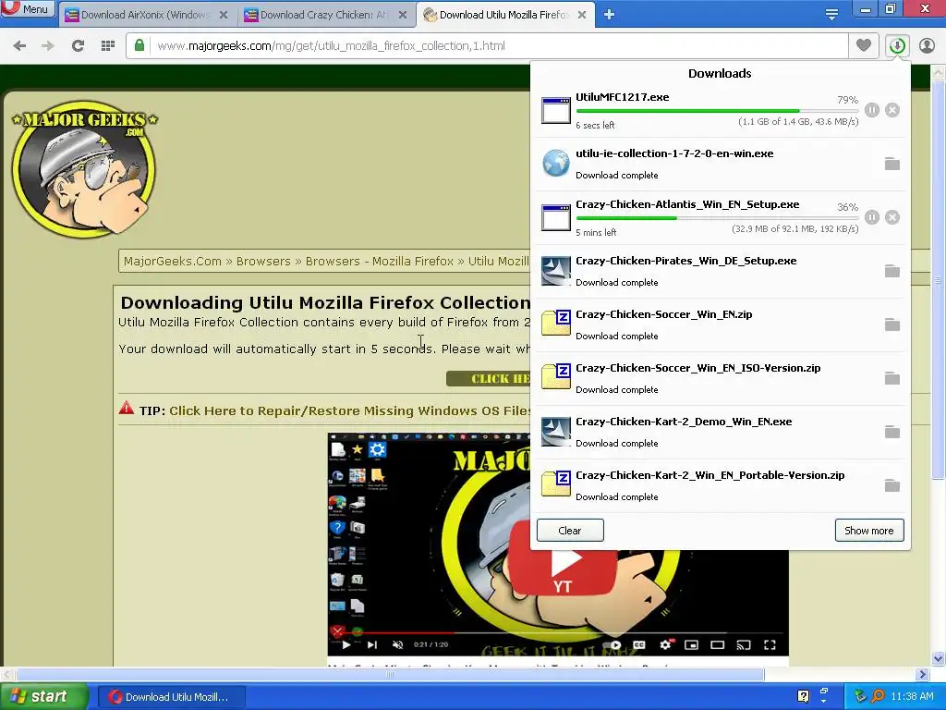Click the CLICK HERE download button

pyautogui.click(x=489, y=378)
